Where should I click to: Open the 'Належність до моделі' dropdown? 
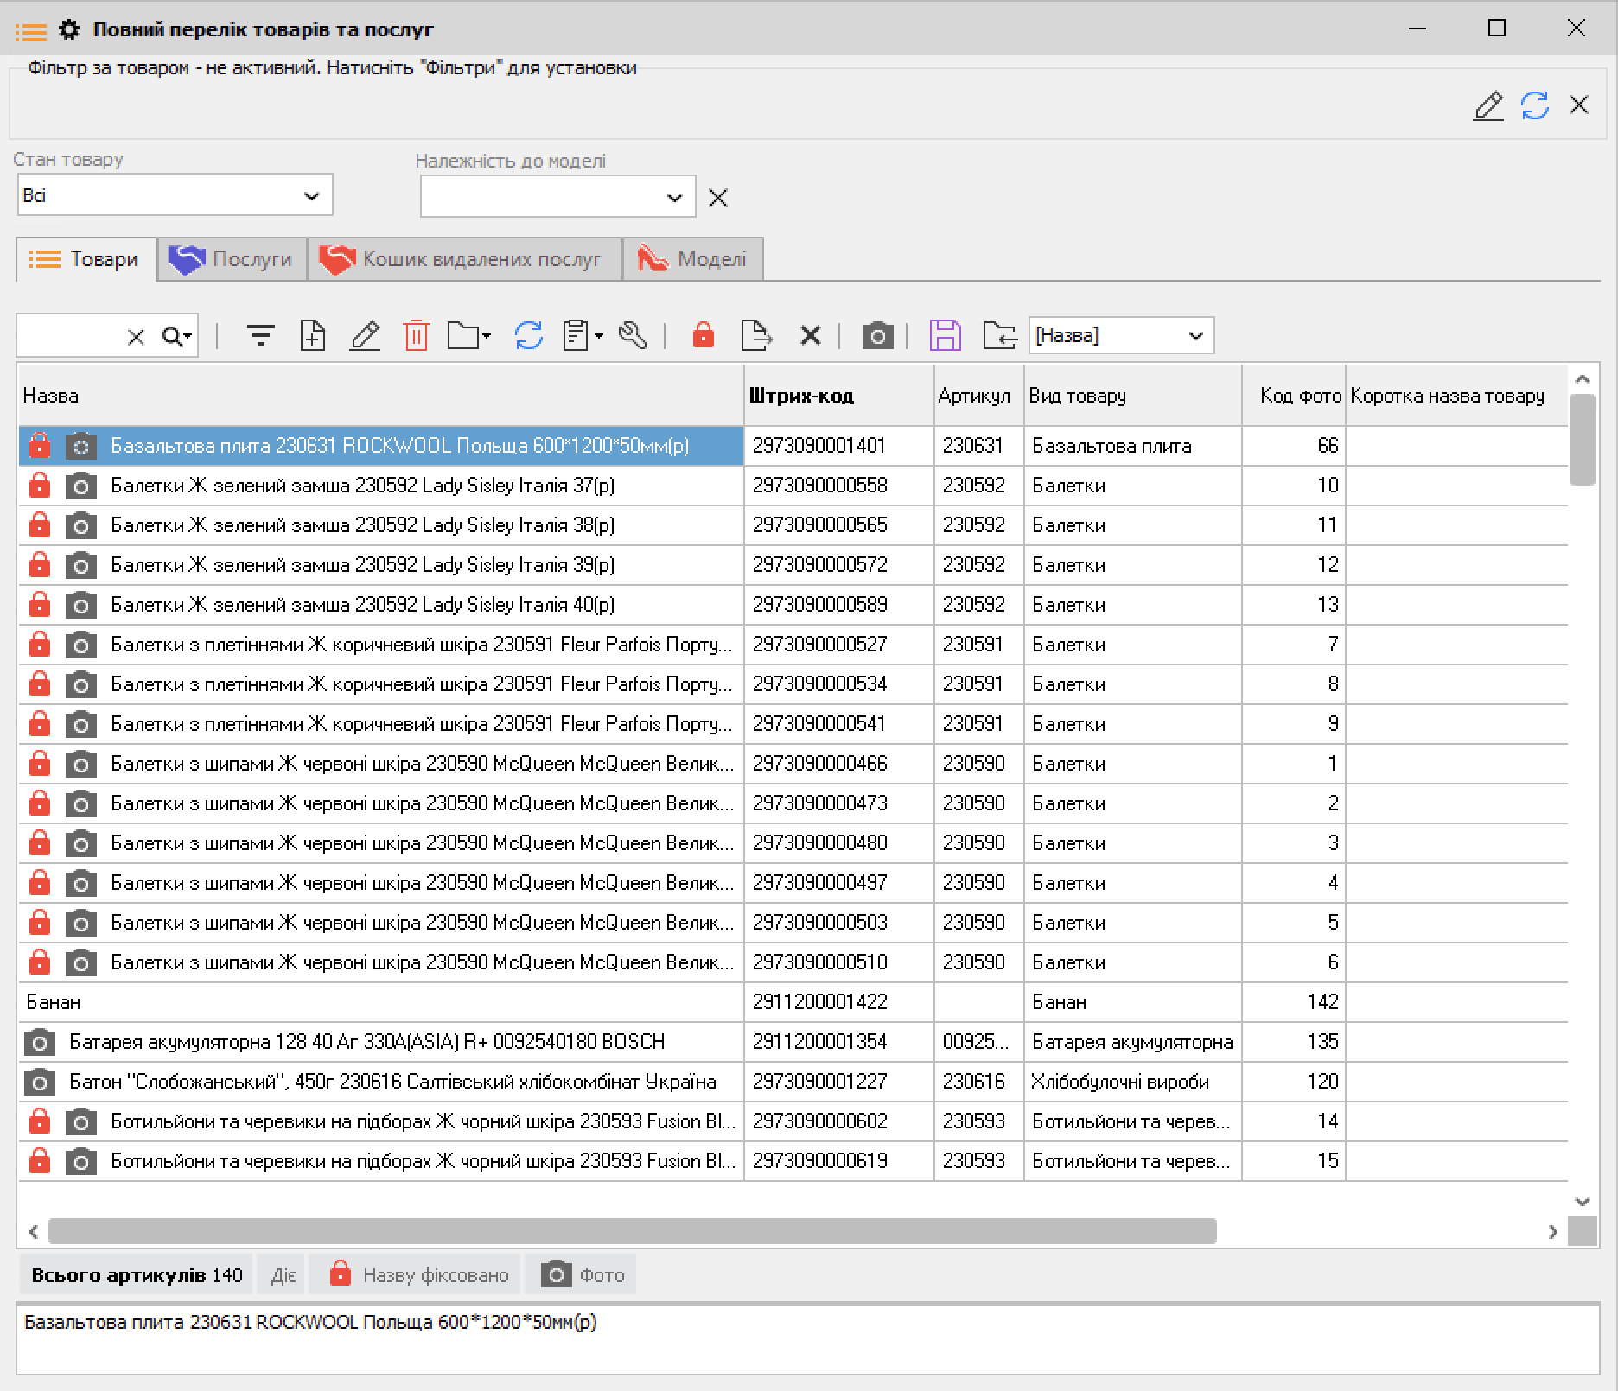coord(674,198)
